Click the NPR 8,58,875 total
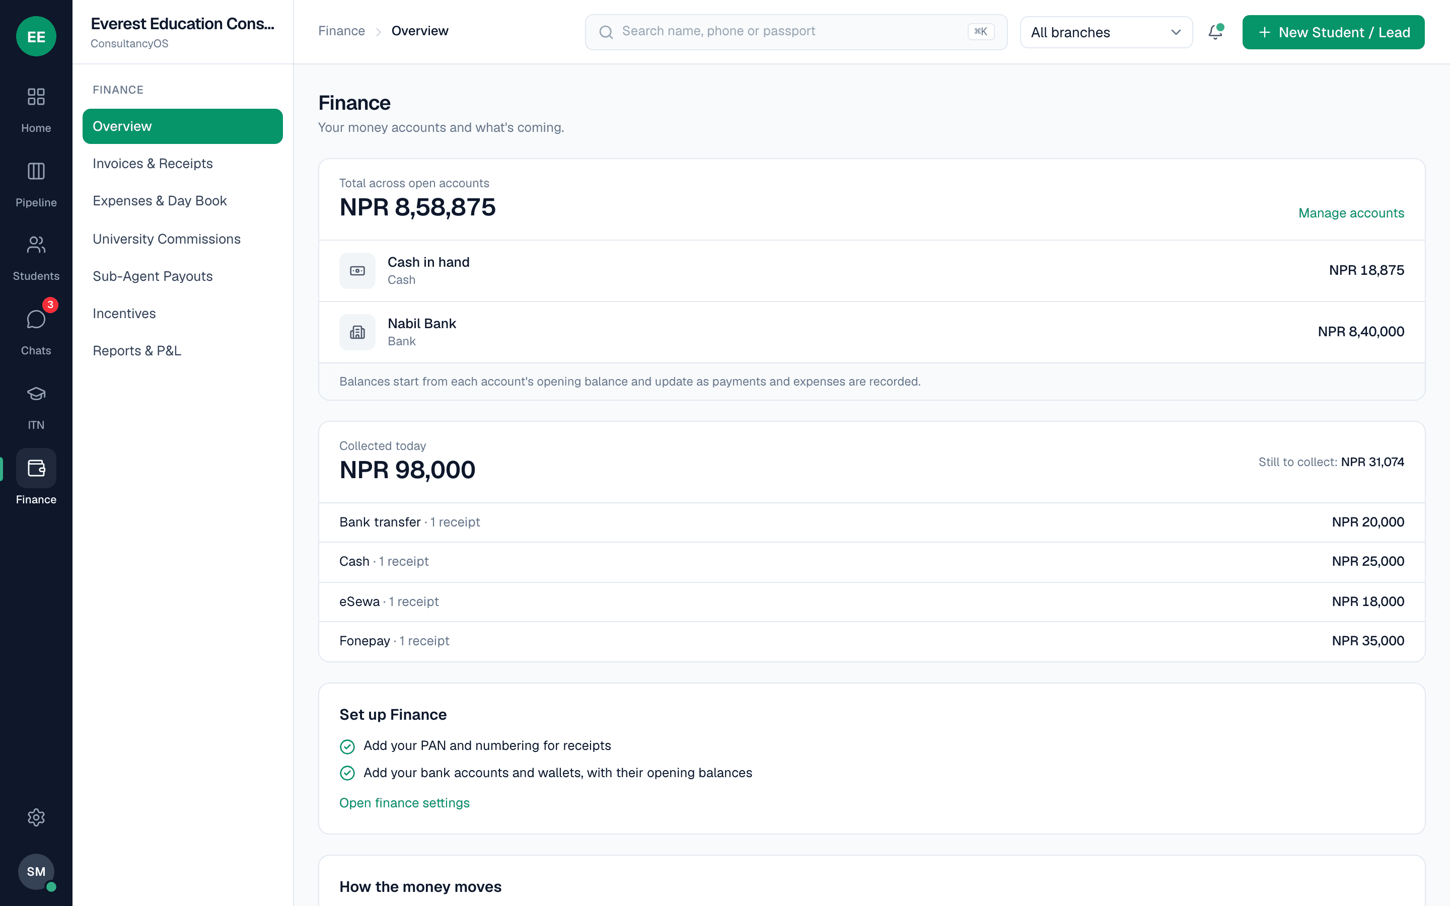Screen dimensions: 1450x906 417,207
